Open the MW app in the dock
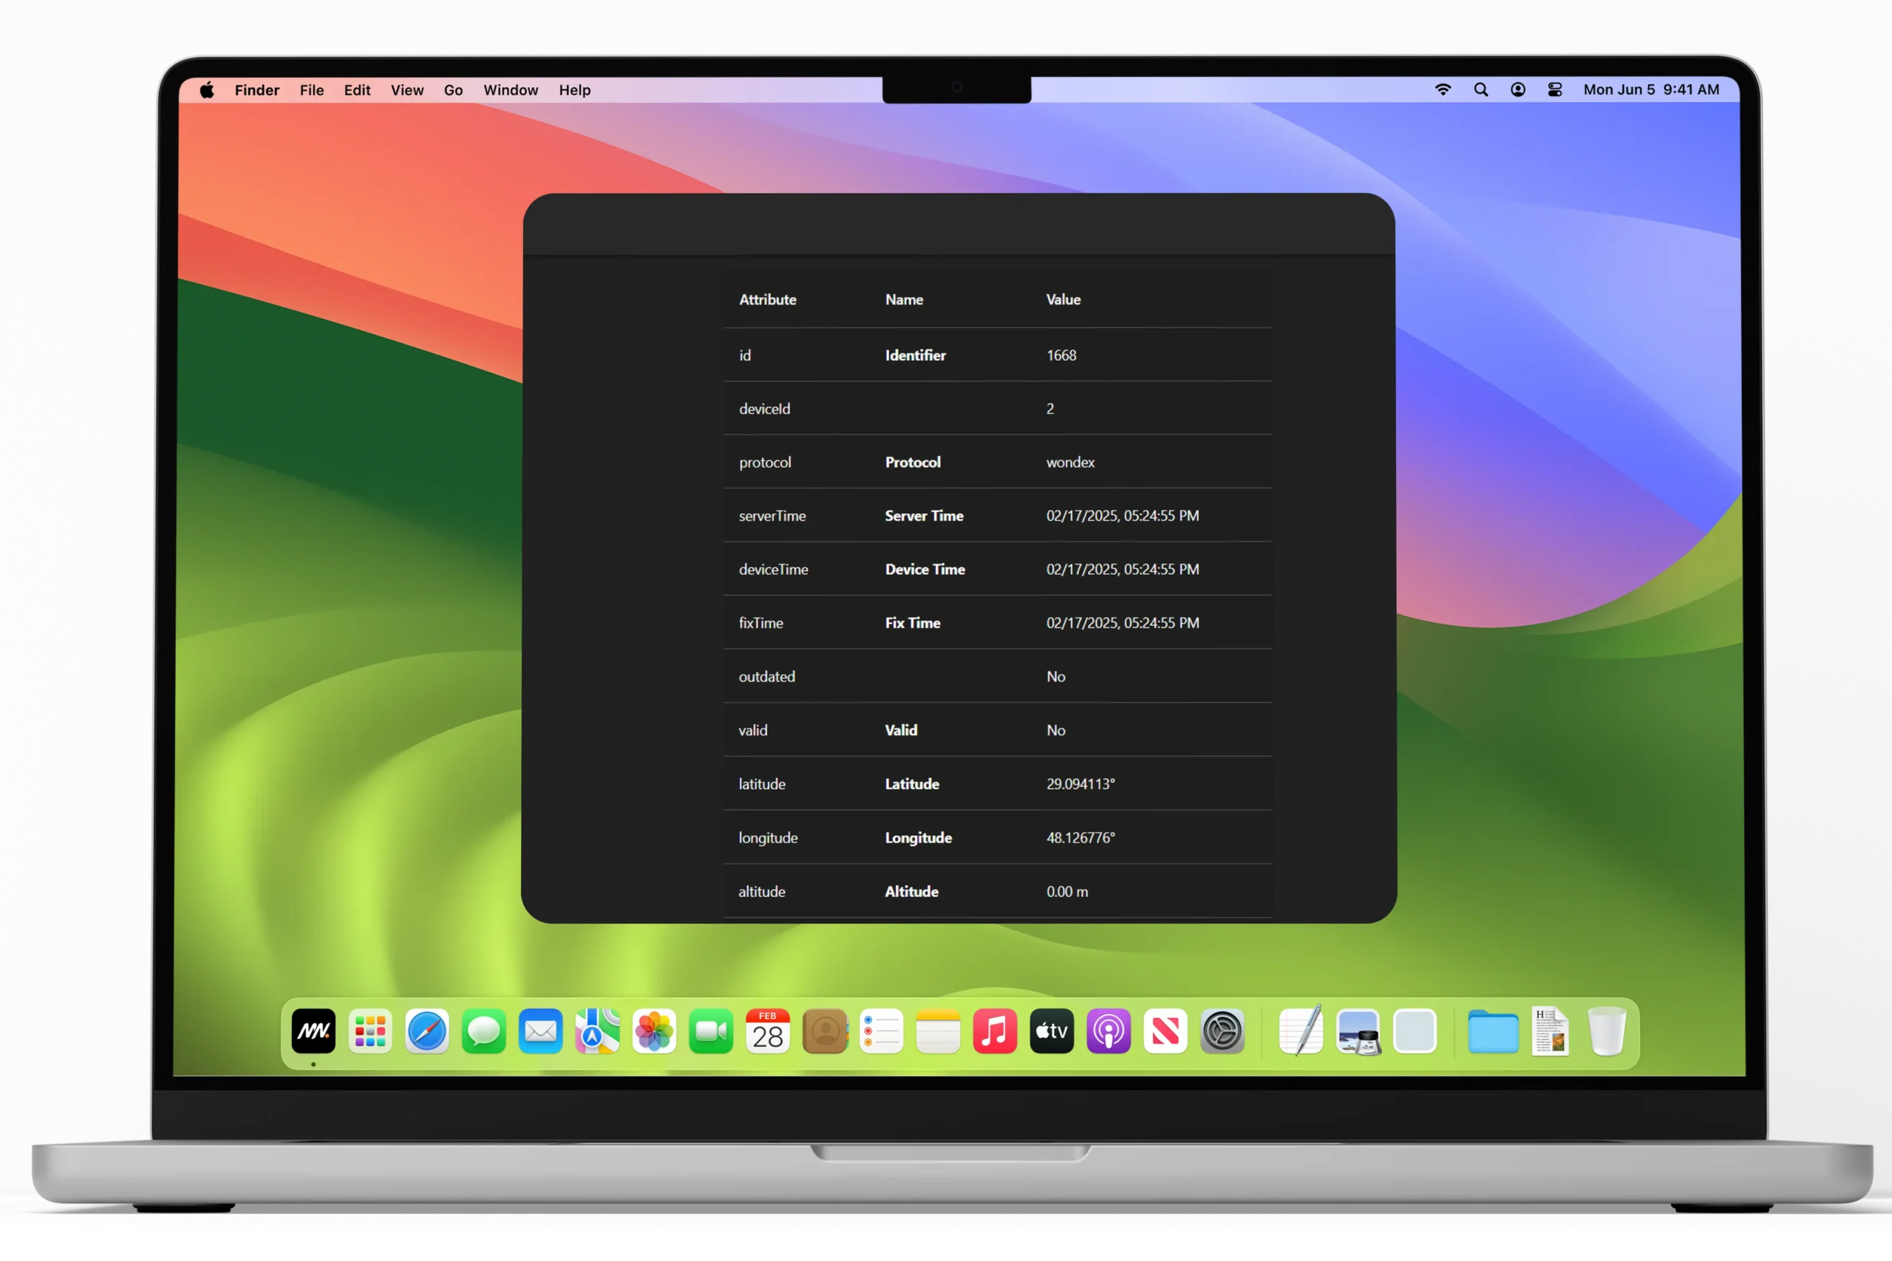Image resolution: width=1892 pixels, height=1261 pixels. click(x=313, y=1031)
